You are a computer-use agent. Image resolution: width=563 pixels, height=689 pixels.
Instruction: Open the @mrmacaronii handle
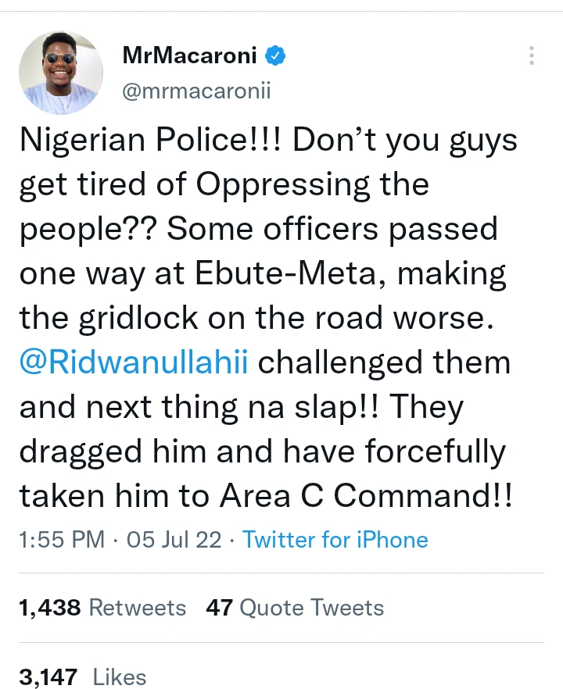196,91
